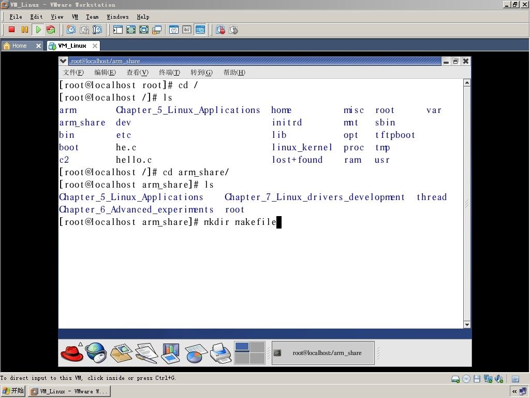This screenshot has height=398, width=530.
Task: Open the VMware File menu
Action: (16, 17)
